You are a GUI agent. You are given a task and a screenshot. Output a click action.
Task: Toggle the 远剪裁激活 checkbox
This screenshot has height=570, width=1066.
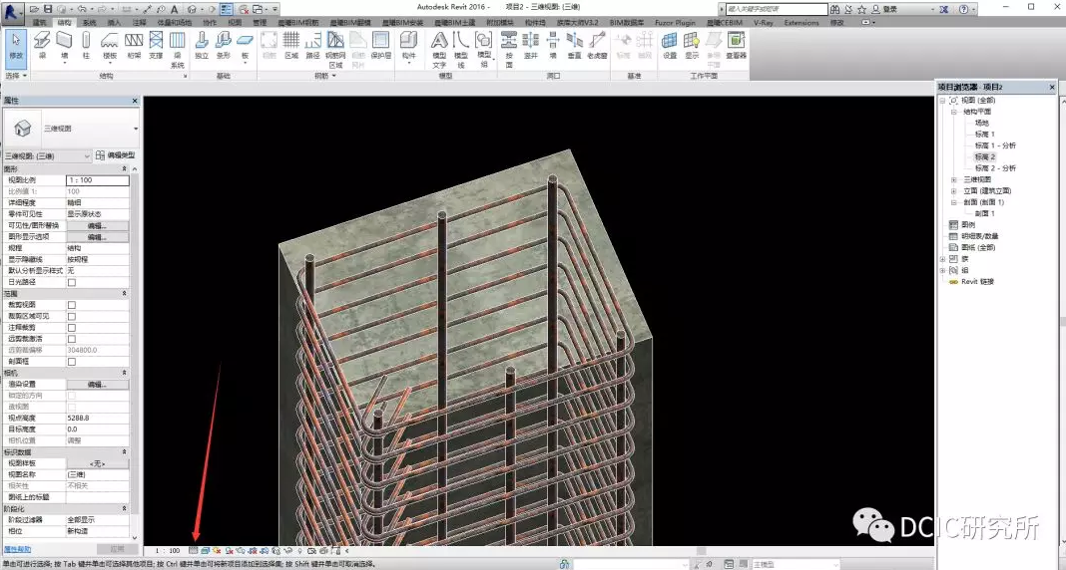[x=72, y=339]
